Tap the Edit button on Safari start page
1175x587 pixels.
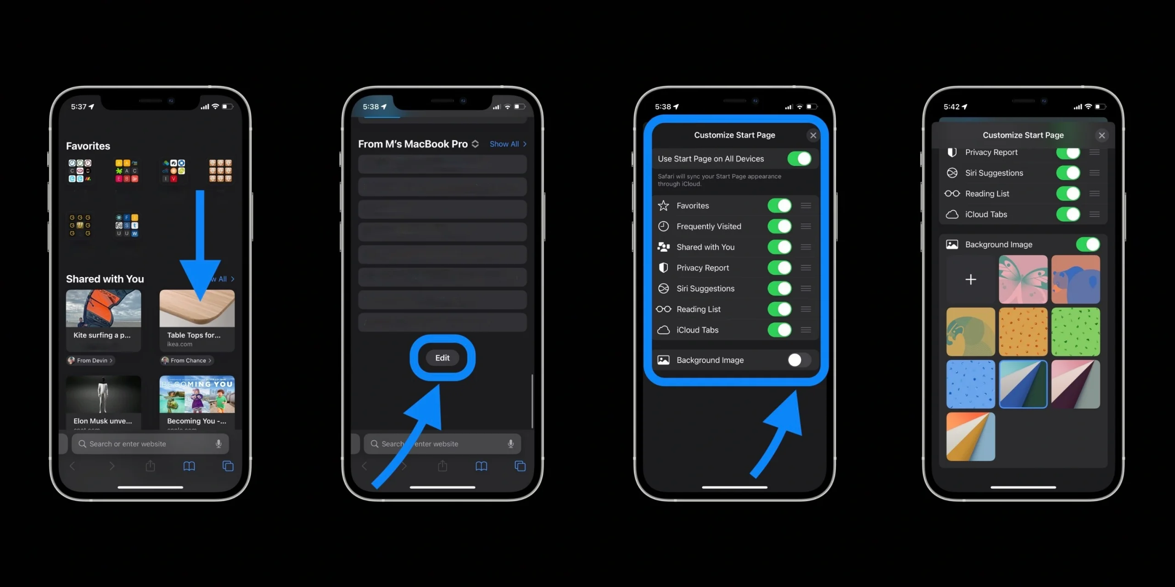[442, 357]
